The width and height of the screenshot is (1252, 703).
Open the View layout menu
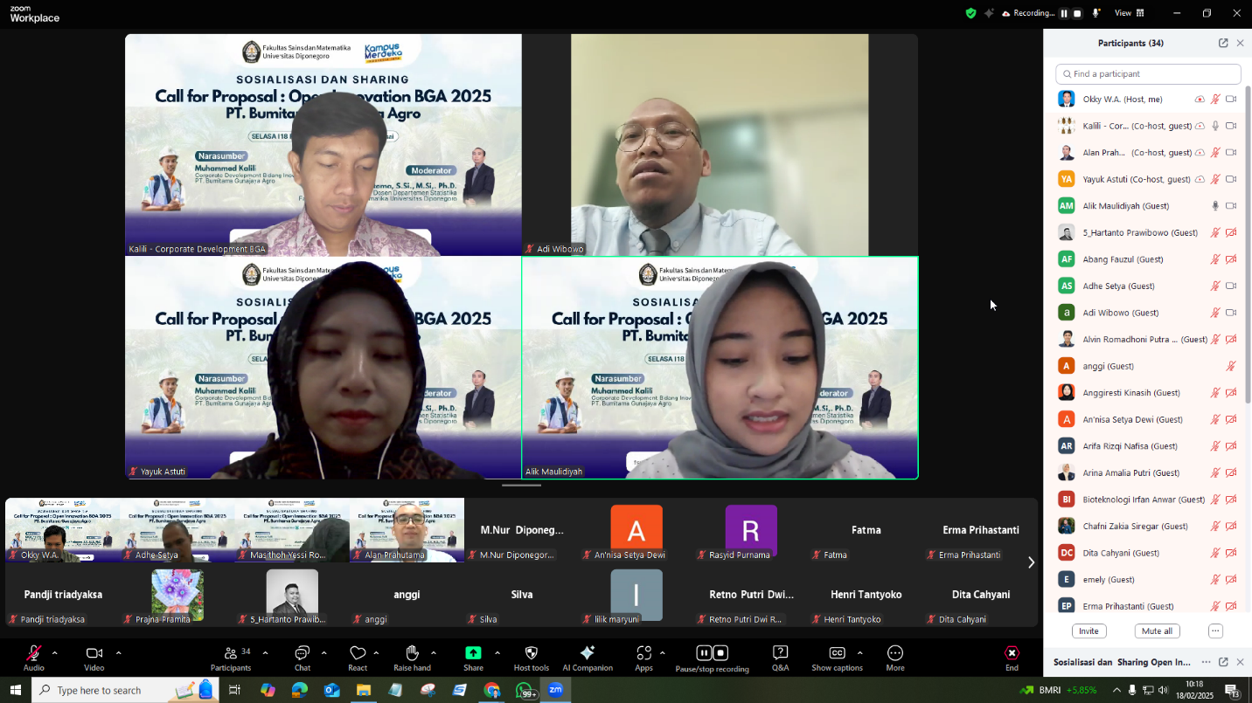pos(1130,13)
